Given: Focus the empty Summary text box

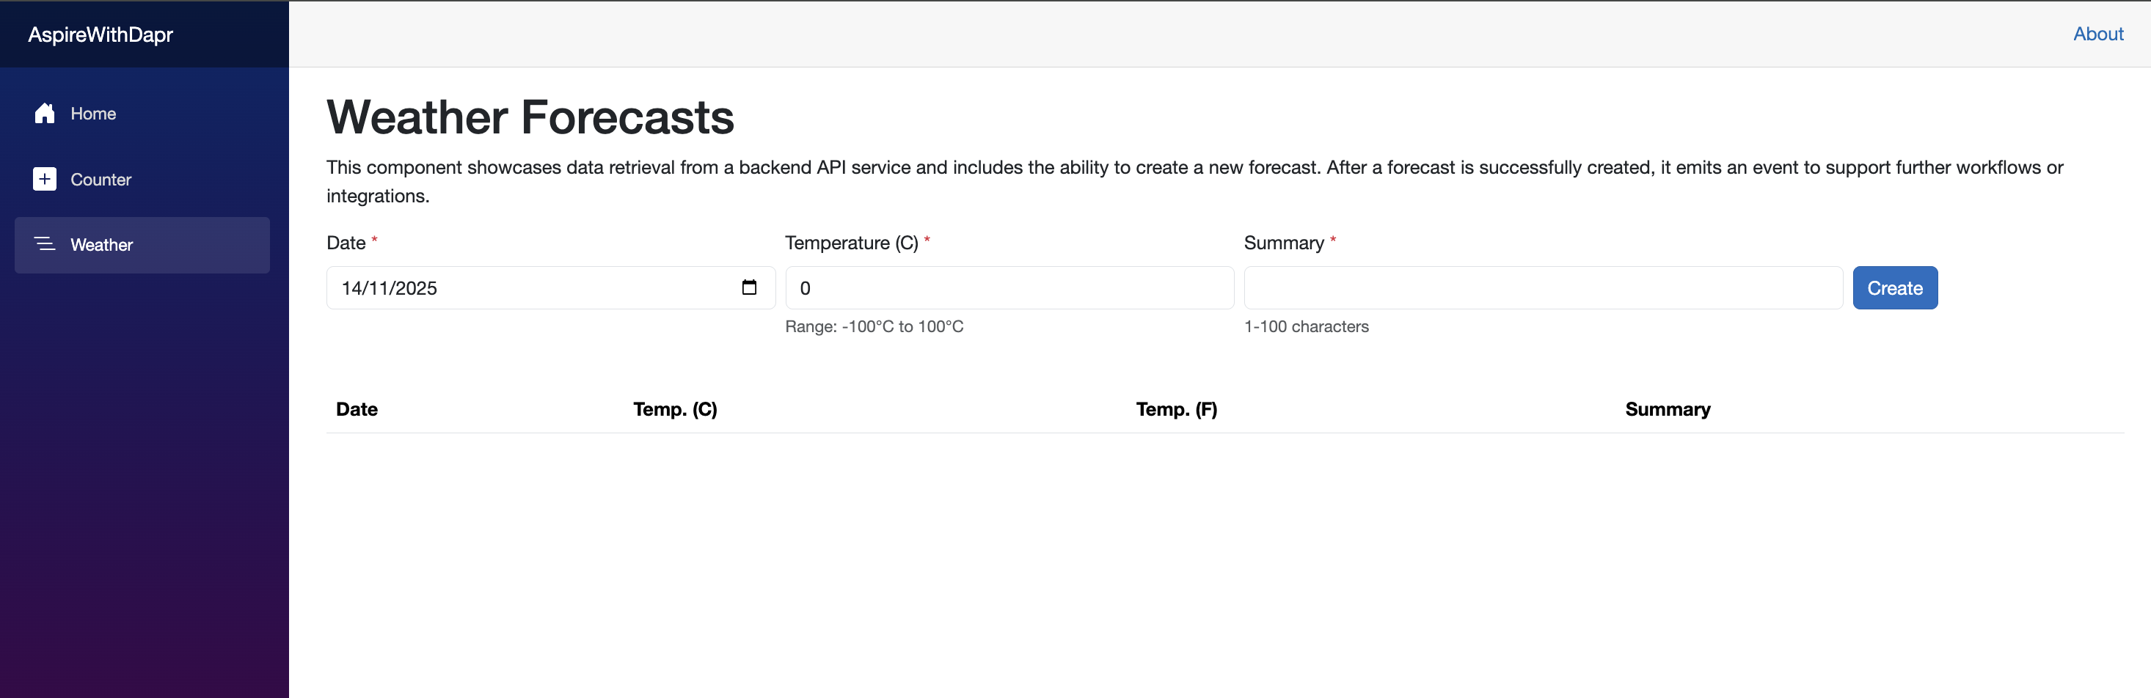Looking at the screenshot, I should click(1542, 288).
